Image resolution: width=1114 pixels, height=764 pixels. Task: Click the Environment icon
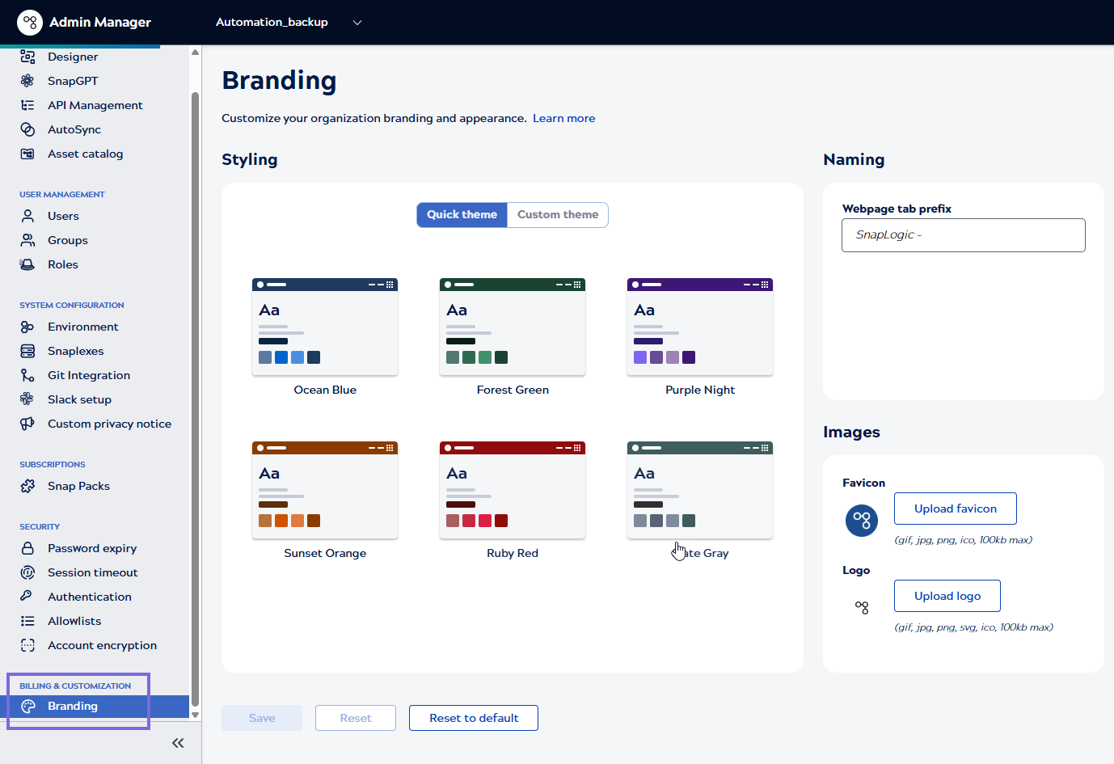click(x=27, y=327)
